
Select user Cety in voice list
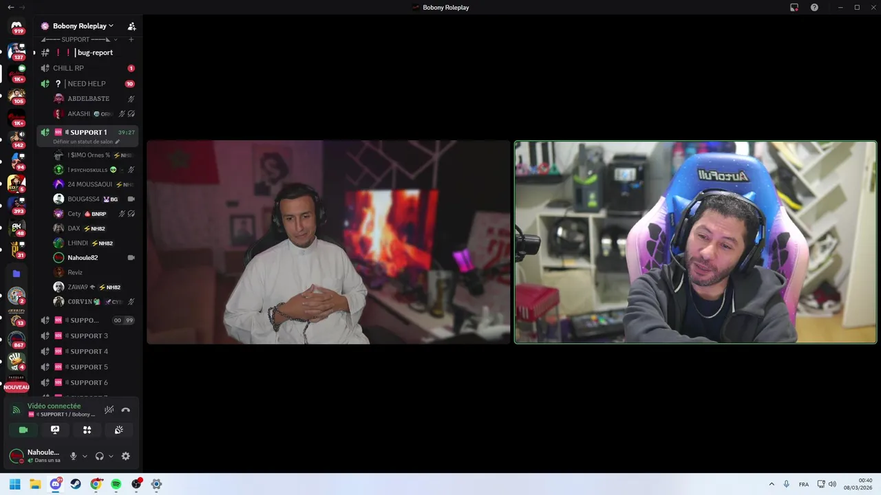tap(95, 214)
